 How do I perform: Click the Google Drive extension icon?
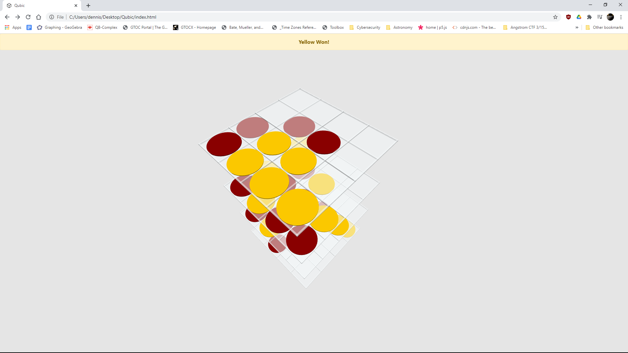[x=579, y=17]
